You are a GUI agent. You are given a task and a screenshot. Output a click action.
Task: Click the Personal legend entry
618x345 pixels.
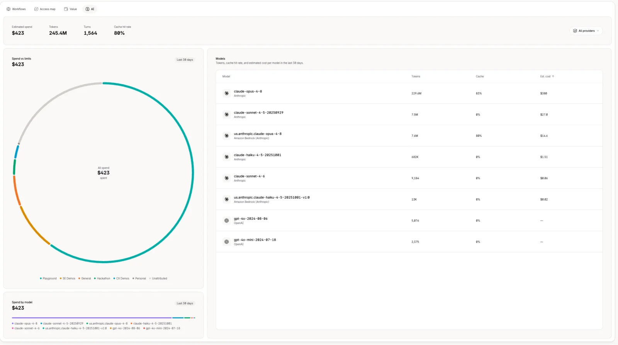(139, 279)
